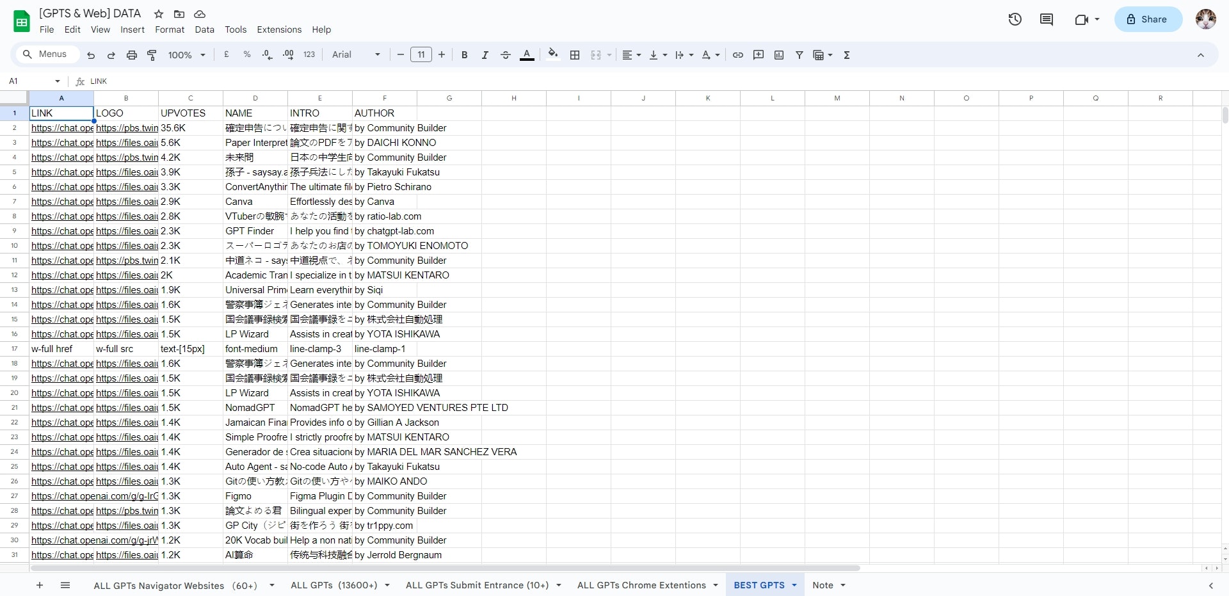Switch to ALL GPTs (13600+) tab
The height and width of the screenshot is (596, 1229).
pyautogui.click(x=334, y=585)
